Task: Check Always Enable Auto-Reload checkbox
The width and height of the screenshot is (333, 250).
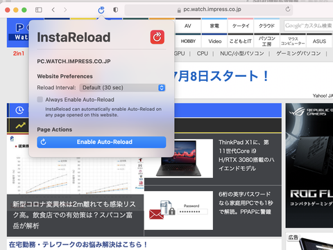Action: coord(40,100)
